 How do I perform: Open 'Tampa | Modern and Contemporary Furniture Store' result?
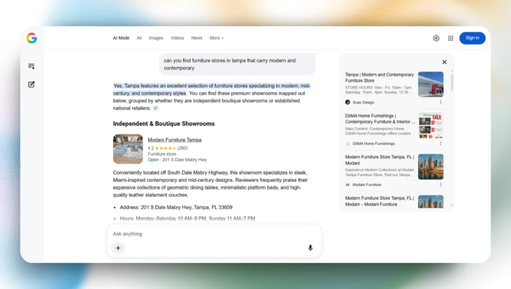(x=379, y=77)
